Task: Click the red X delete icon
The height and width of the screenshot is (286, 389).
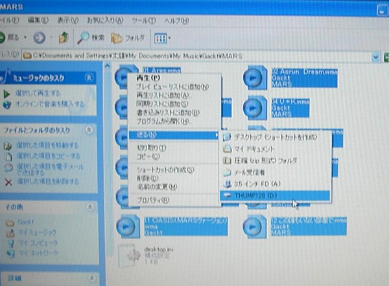Action: 8,182
